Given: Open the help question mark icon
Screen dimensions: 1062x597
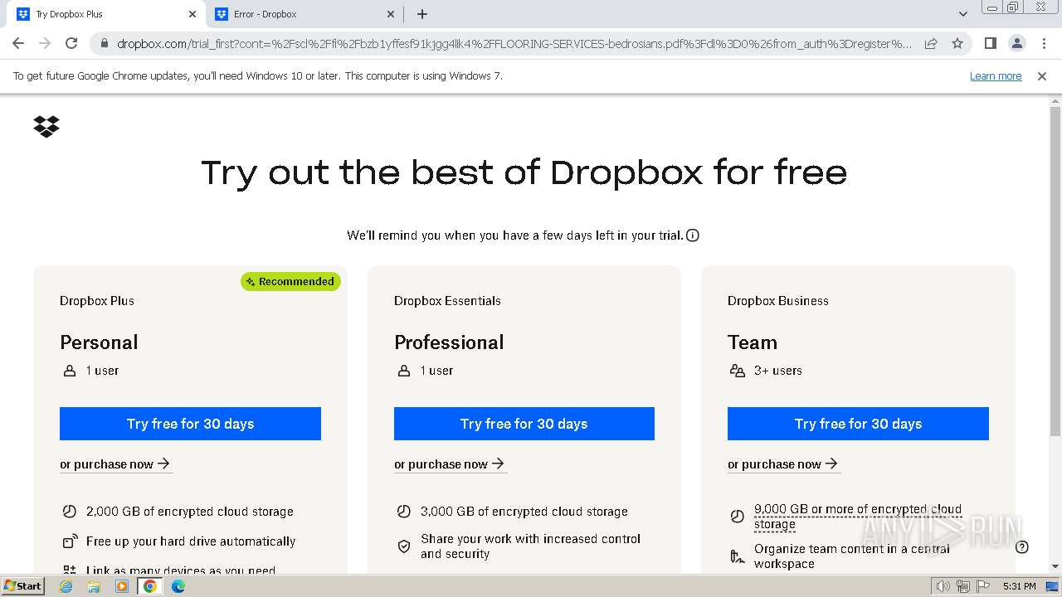Looking at the screenshot, I should pyautogui.click(x=1022, y=546).
